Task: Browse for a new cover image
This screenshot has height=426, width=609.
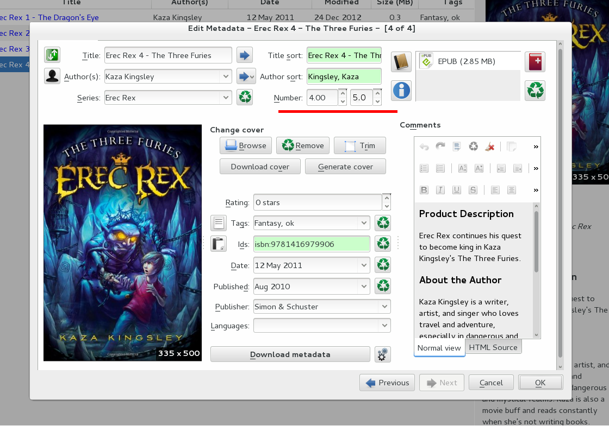Action: pos(246,145)
